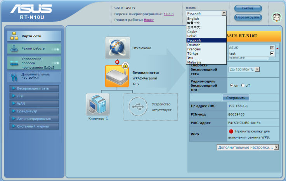Click the Internet globe icon

pyautogui.click(x=118, y=48)
